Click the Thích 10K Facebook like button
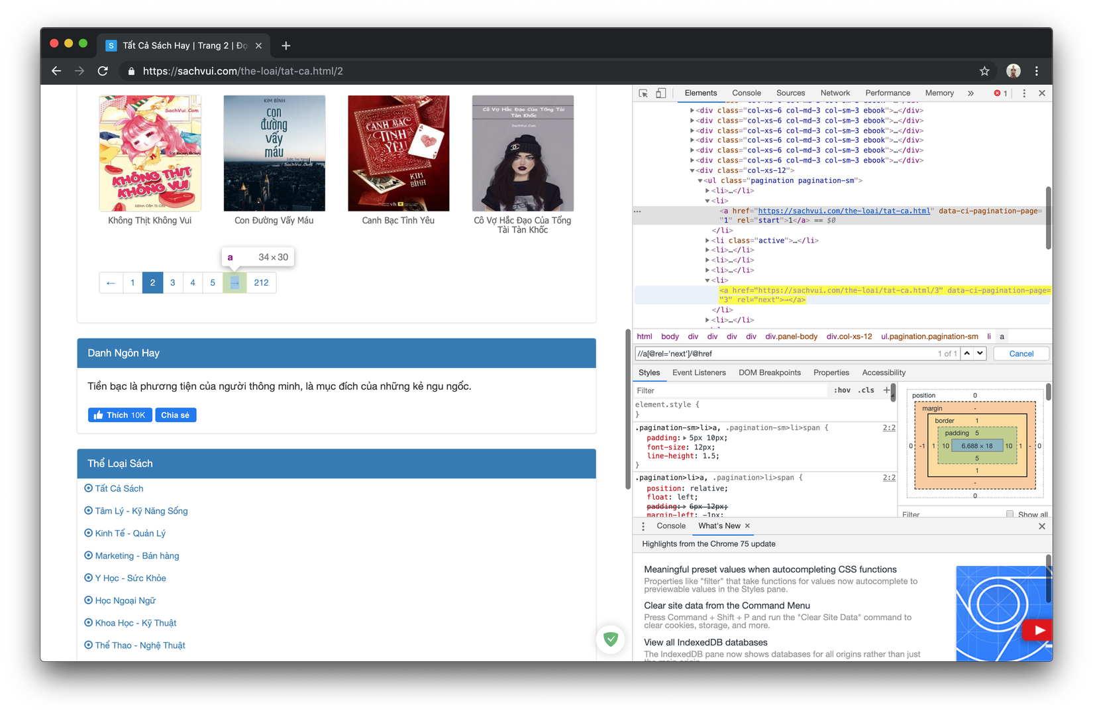This screenshot has width=1093, height=715. [x=120, y=415]
